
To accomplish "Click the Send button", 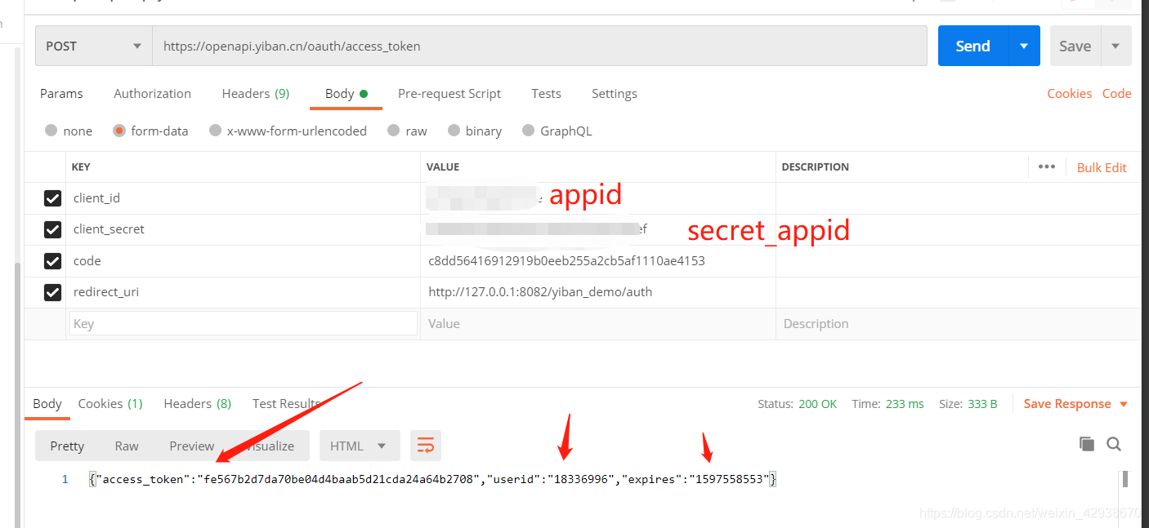I will (x=973, y=46).
